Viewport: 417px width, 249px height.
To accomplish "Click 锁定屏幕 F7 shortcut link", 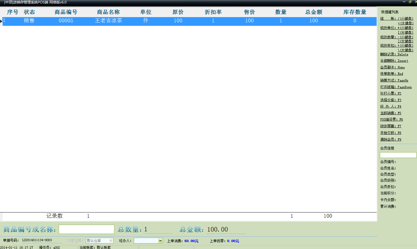I will [391, 126].
